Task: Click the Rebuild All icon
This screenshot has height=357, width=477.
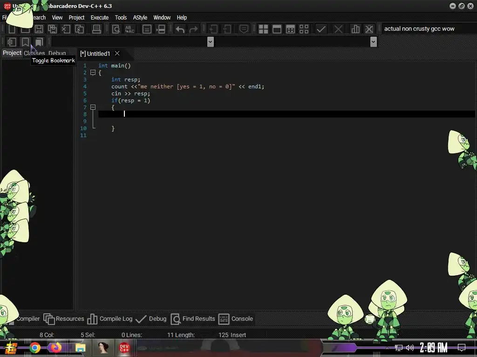Action: click(x=304, y=29)
